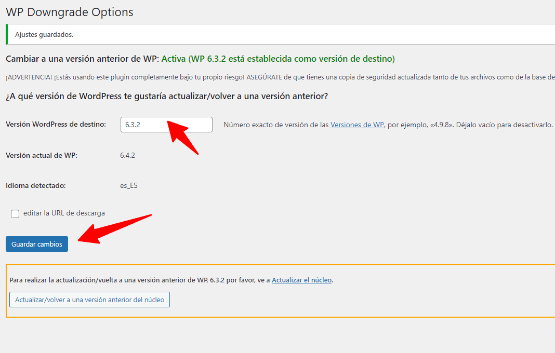Click the detected language value es_ES

click(129, 186)
